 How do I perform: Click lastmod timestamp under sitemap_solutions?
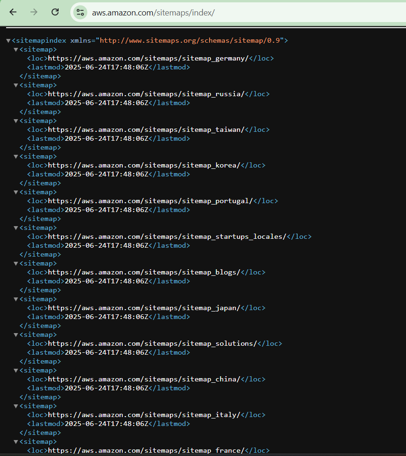[107, 352]
